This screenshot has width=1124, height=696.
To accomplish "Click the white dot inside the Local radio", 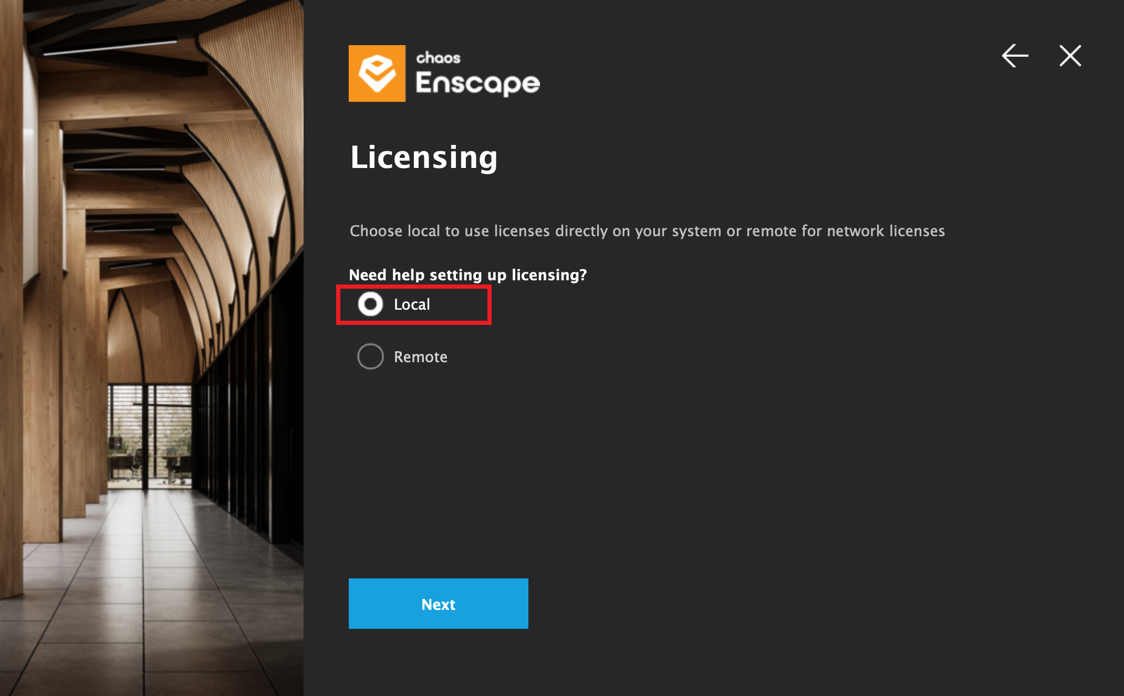I will [x=370, y=304].
